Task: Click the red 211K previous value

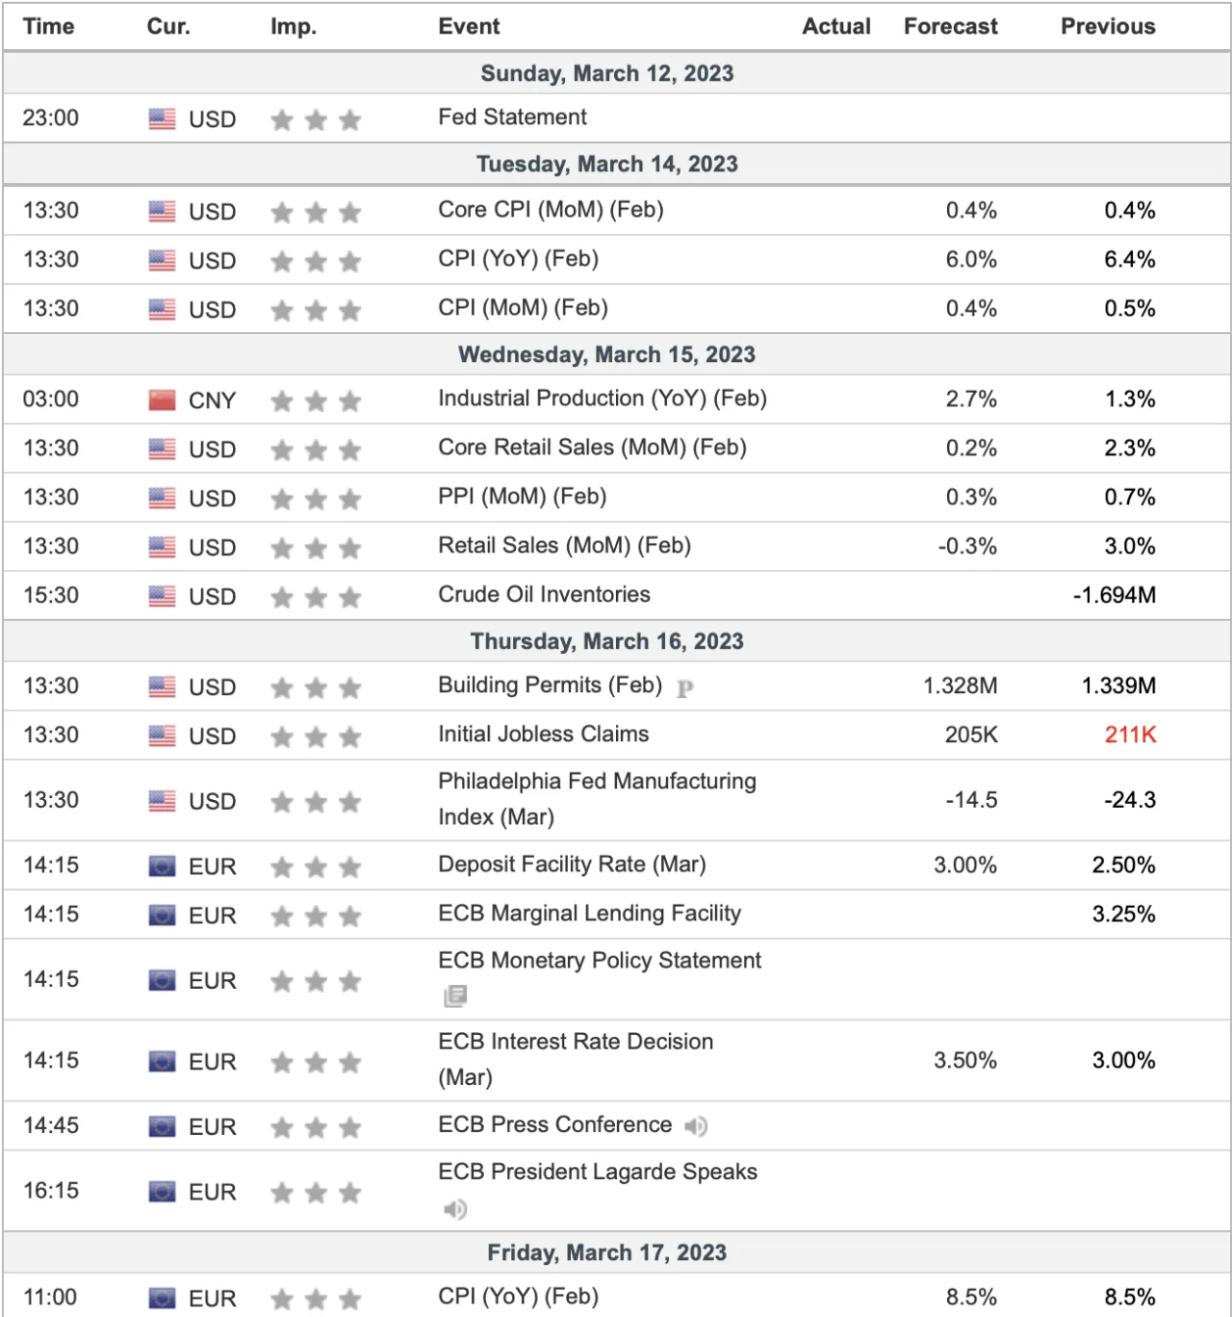Action: [x=1130, y=735]
